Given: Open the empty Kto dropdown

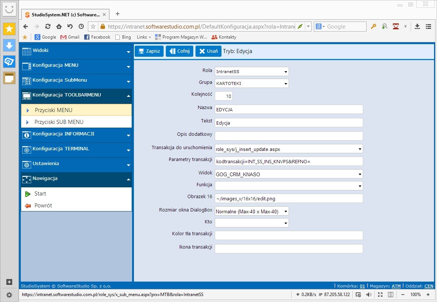Looking at the screenshot, I should tap(252, 223).
